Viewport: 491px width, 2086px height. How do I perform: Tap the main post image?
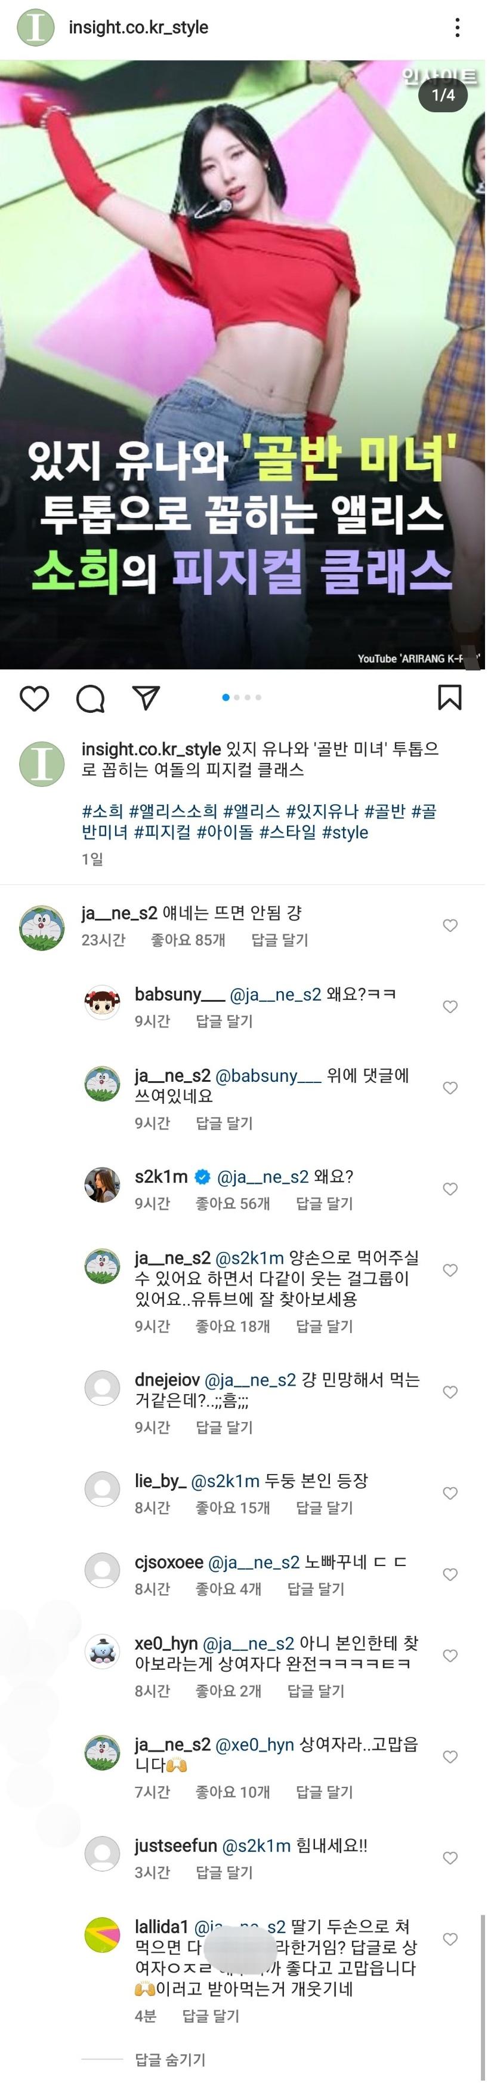point(243,364)
